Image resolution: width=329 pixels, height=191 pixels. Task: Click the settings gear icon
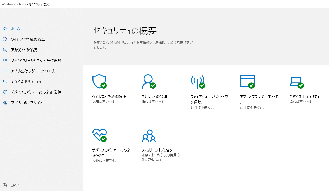(5, 185)
